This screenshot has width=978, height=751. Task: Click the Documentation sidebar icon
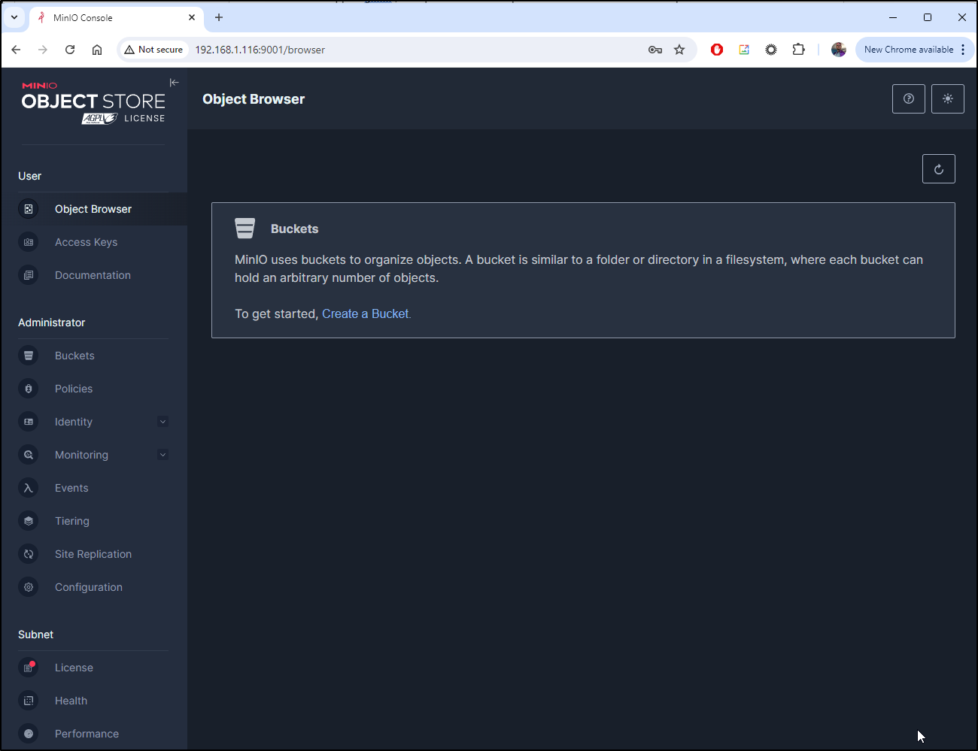pos(29,275)
